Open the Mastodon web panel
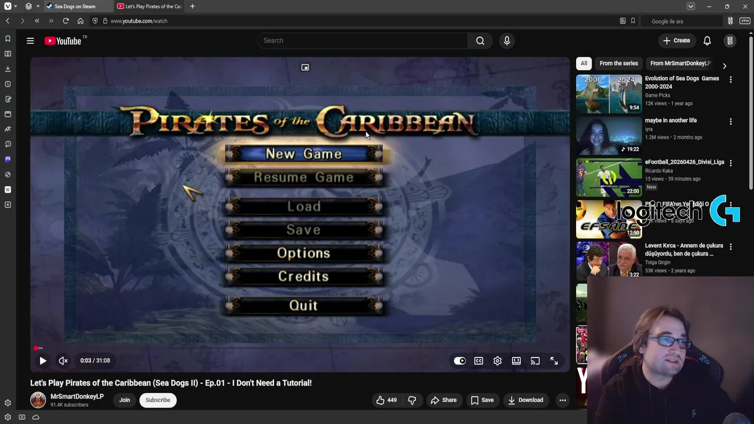Viewport: 754px width, 424px height. coord(8,159)
